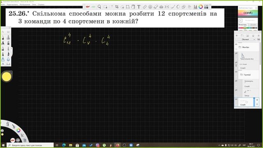The height and width of the screenshot is (148, 263).
Task: Toggle visibility of Треугольник layer
Action: coord(236,53)
